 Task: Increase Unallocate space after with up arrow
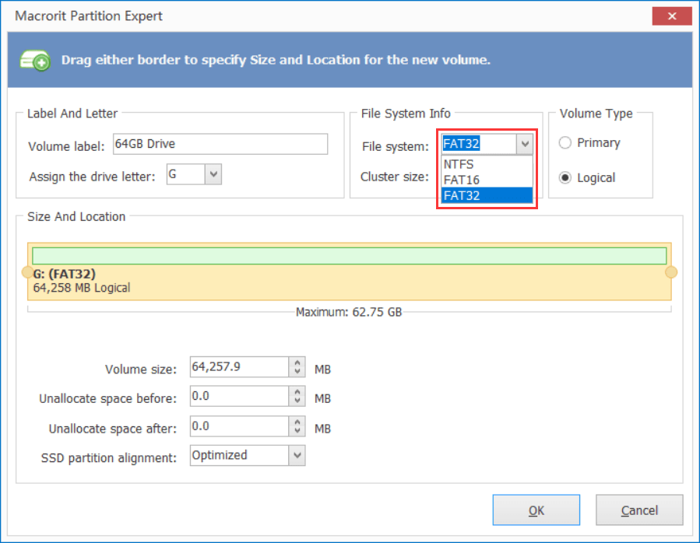(x=297, y=422)
